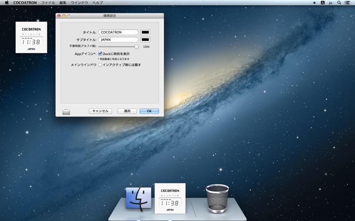Click the 適用 button
The image size is (355, 221).
pos(127,111)
